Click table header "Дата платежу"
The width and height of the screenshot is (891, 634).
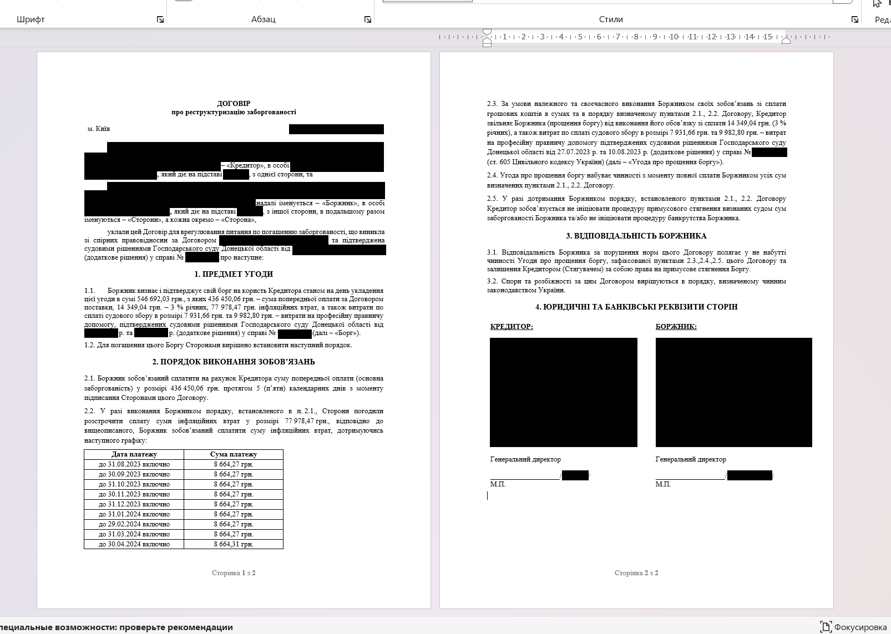pyautogui.click(x=134, y=454)
